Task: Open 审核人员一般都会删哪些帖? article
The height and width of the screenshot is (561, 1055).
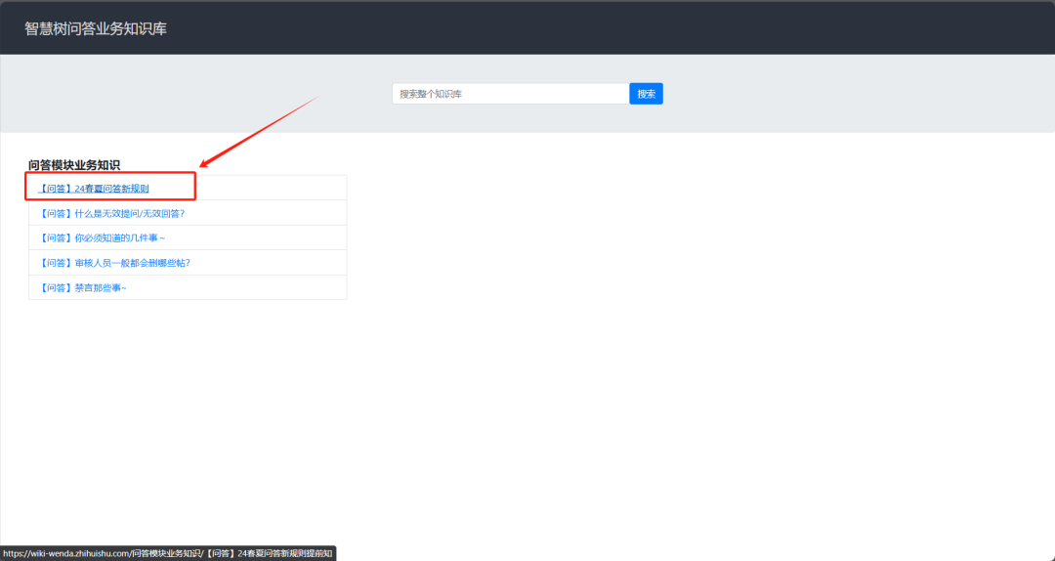Action: pos(107,263)
